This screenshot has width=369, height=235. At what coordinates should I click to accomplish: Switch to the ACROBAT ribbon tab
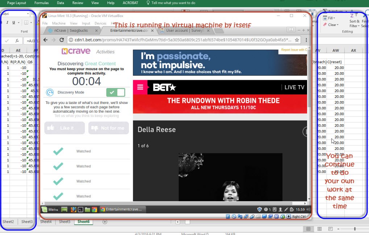coord(130,3)
